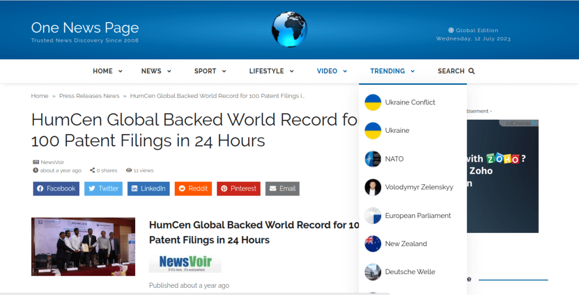Select NATO trending topic text
Screen dimensions: 579x295
pos(394,159)
